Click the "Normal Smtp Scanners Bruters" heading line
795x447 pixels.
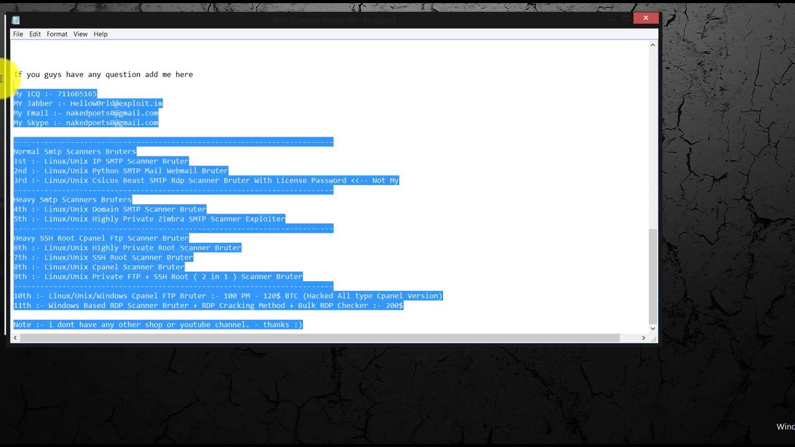pyautogui.click(x=75, y=151)
